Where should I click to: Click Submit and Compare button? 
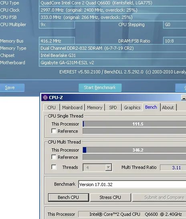tap(159, 197)
